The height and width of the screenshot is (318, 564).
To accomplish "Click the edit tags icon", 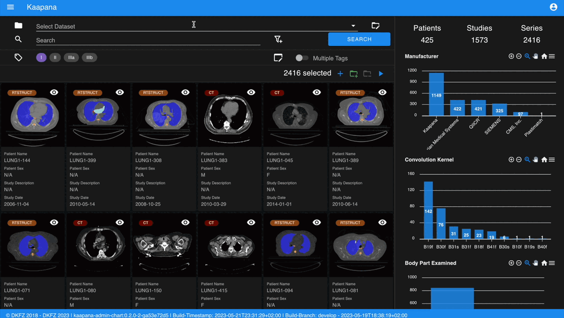I will [278, 58].
